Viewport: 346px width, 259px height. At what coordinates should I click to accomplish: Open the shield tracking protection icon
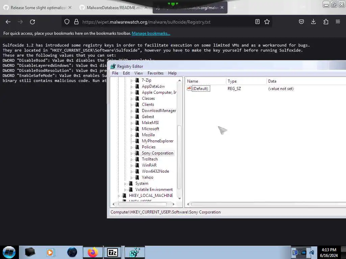(x=67, y=22)
